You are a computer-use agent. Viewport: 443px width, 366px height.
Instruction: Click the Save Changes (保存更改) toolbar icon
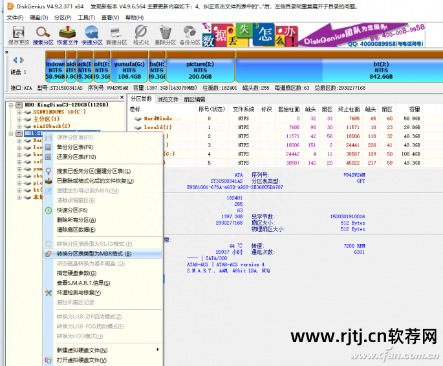[19, 36]
